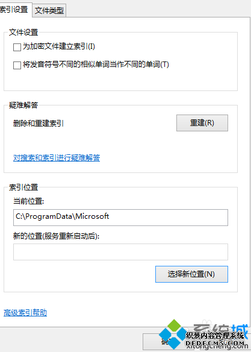The image size is (251, 352).
Task: Click the partially hidden 确定 button
Action: point(168,342)
